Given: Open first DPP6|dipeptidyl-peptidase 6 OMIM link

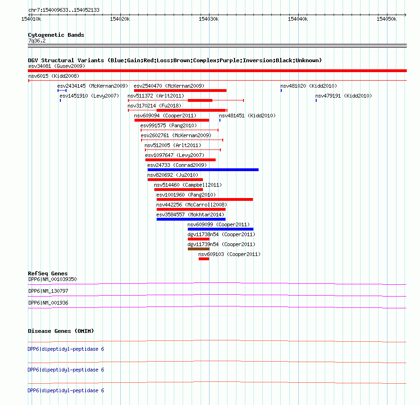Looking at the screenshot, I should click(x=66, y=349).
